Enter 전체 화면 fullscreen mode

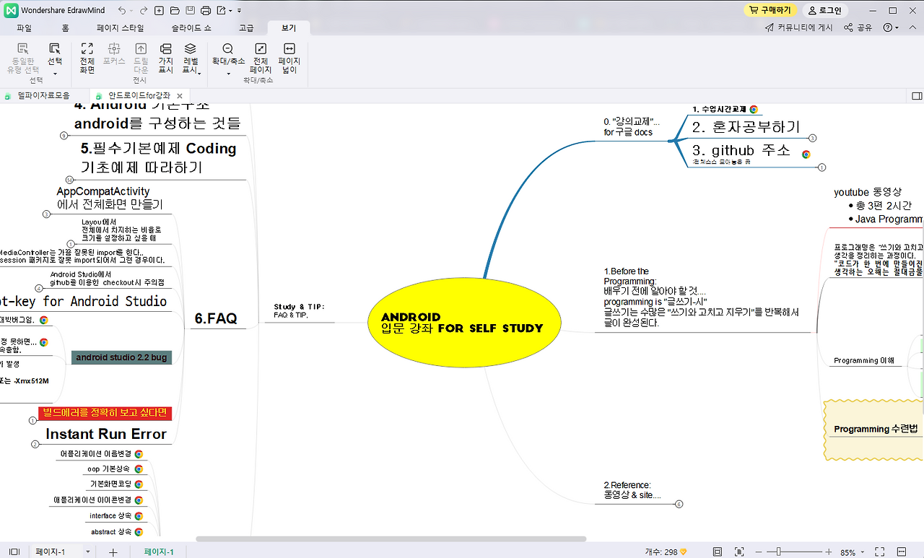87,58
